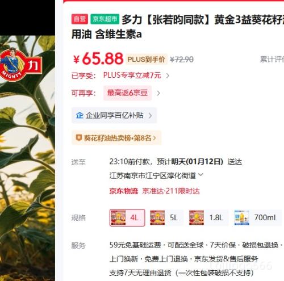
Task: Click the PLUS到手价 price label
Action: tap(146, 60)
